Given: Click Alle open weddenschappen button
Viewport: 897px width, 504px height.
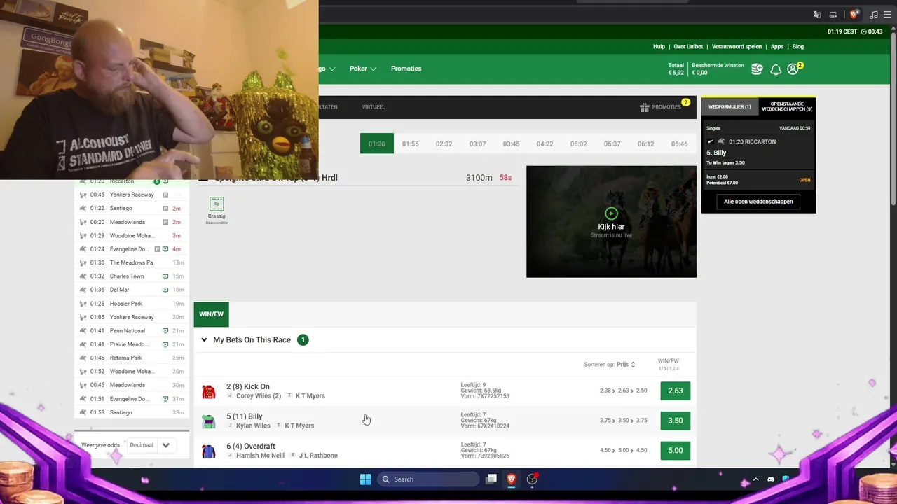Looking at the screenshot, I should [758, 202].
